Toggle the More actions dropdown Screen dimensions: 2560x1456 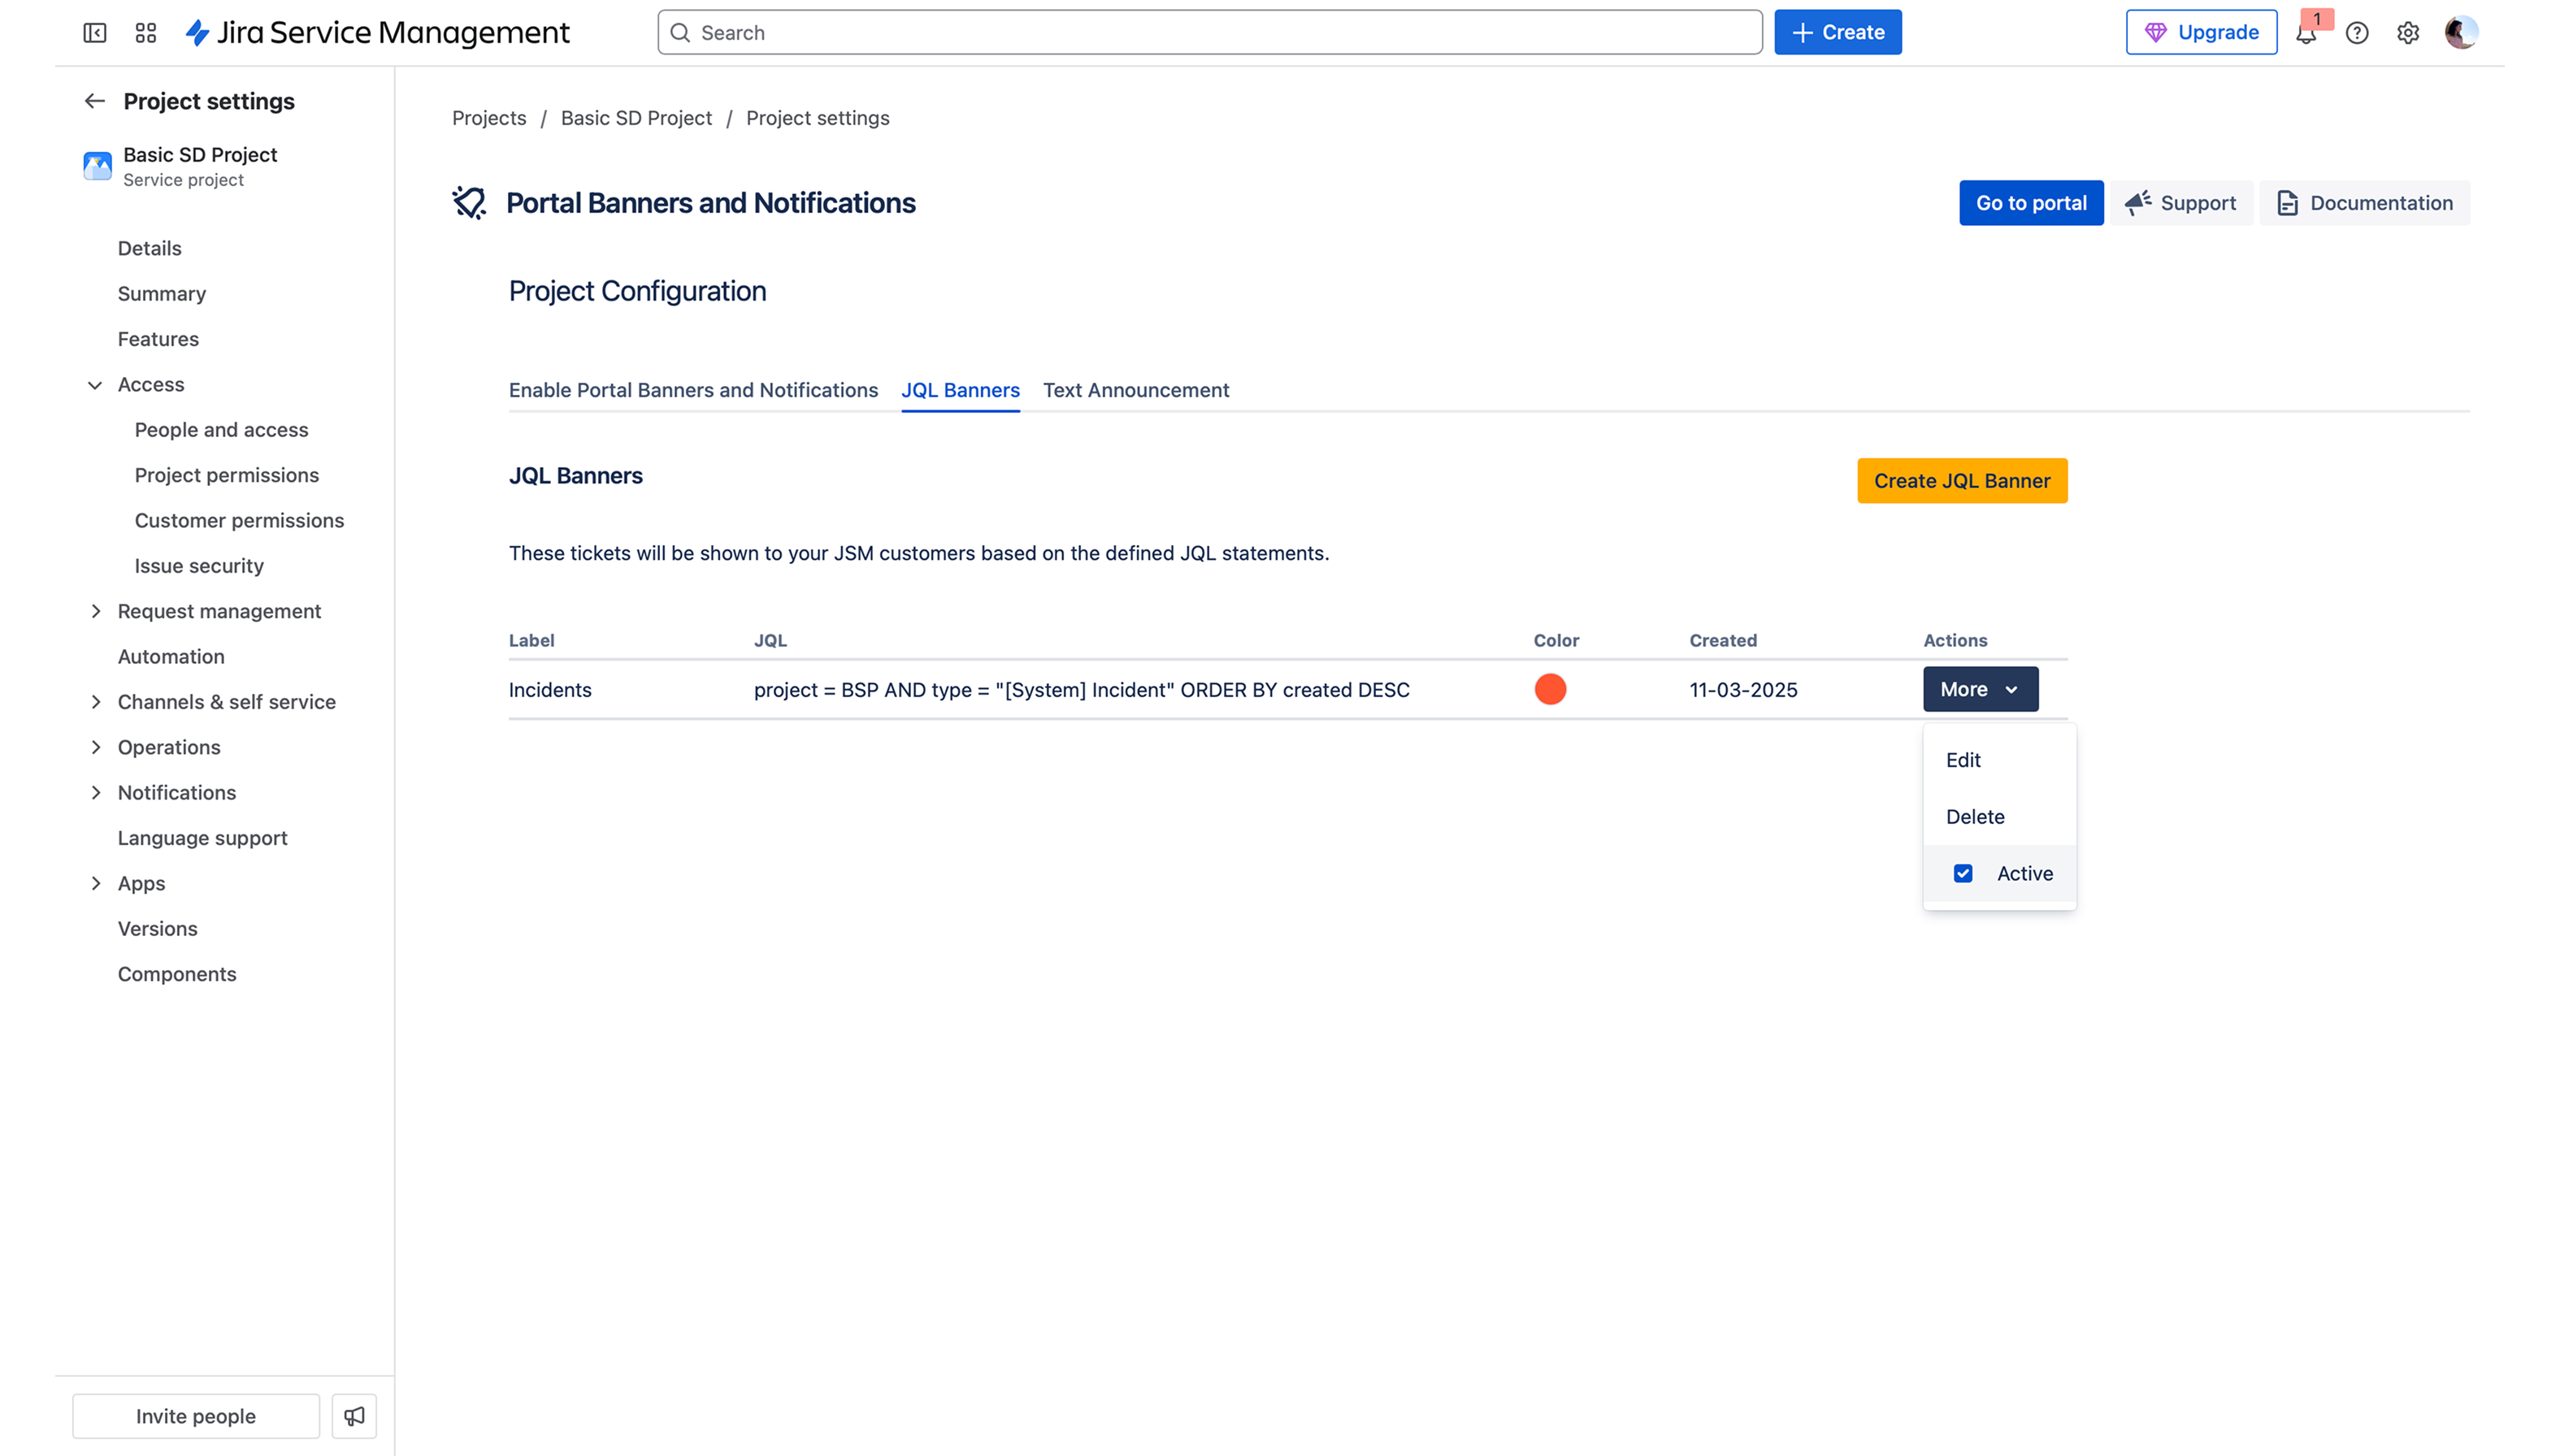click(1980, 689)
